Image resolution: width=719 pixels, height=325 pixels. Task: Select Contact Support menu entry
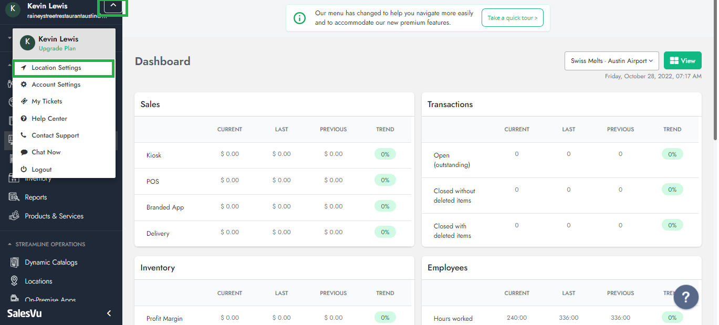[55, 135]
